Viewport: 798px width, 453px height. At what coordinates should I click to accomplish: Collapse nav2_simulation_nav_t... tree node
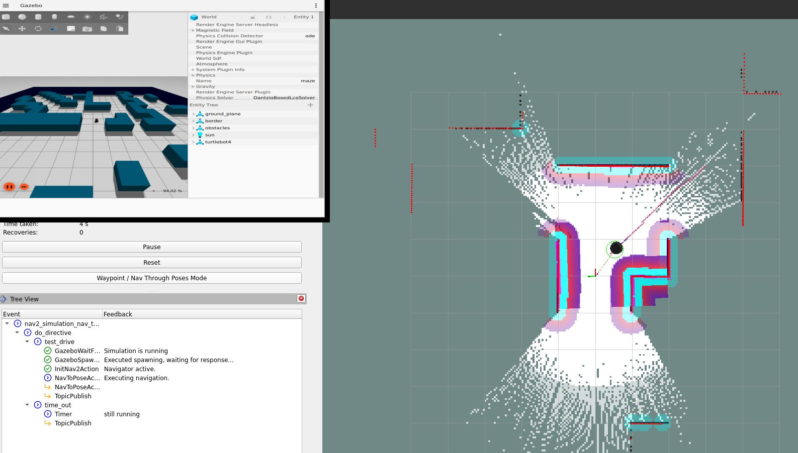tap(7, 324)
